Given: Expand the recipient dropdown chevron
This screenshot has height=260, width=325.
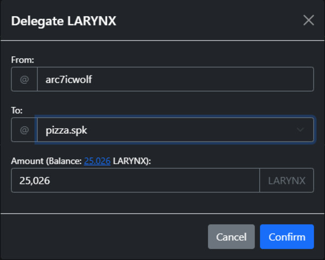Looking at the screenshot, I should click(300, 130).
